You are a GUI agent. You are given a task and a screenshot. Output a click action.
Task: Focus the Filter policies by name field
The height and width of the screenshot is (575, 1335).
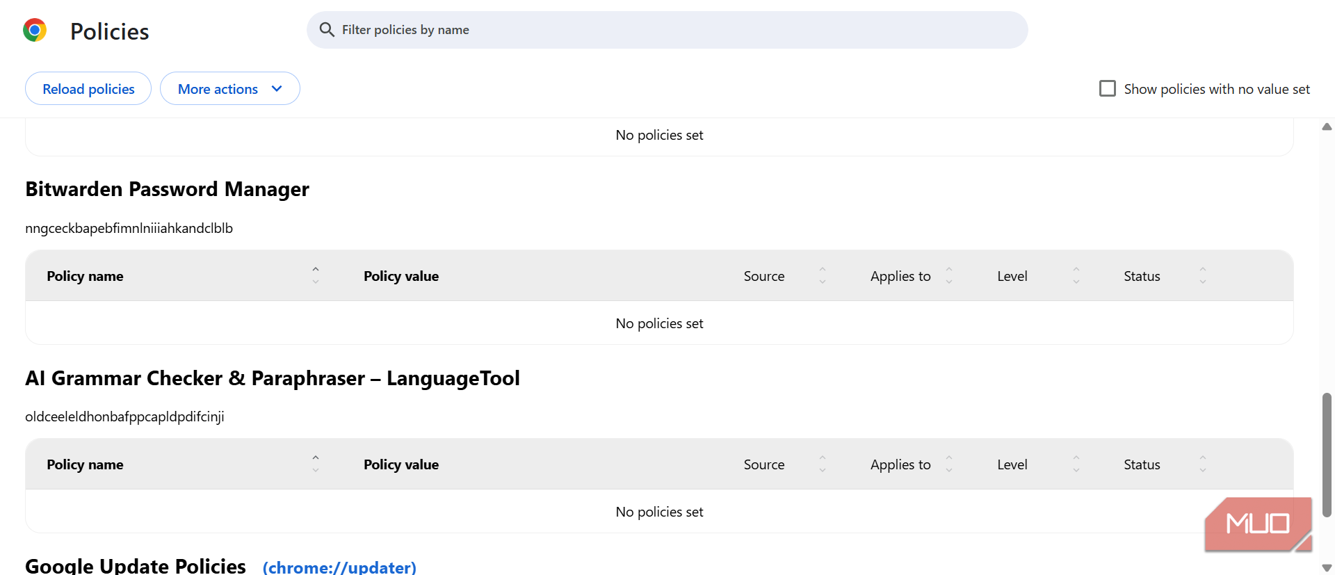(667, 30)
